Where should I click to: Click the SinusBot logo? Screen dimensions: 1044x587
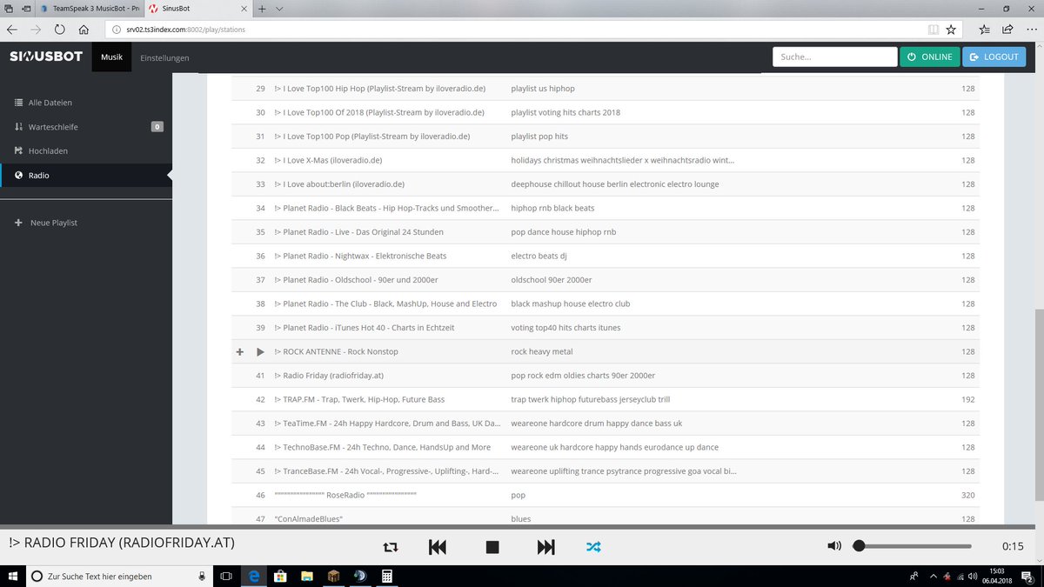click(46, 57)
